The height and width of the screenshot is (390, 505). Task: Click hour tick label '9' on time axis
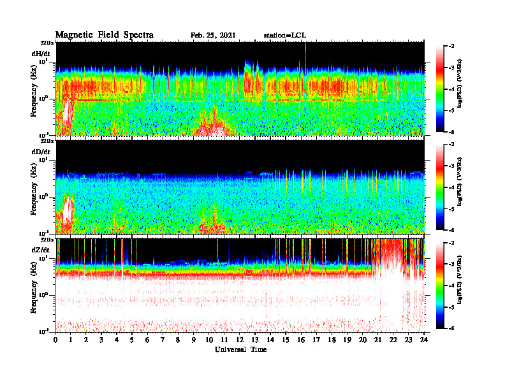click(x=193, y=340)
